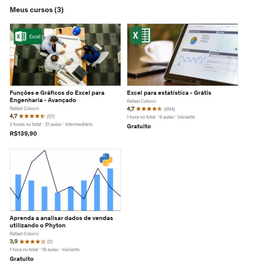This screenshot has height=263, width=257.
Task: Click Rafael Colucci under the Python course
Action: click(x=24, y=234)
